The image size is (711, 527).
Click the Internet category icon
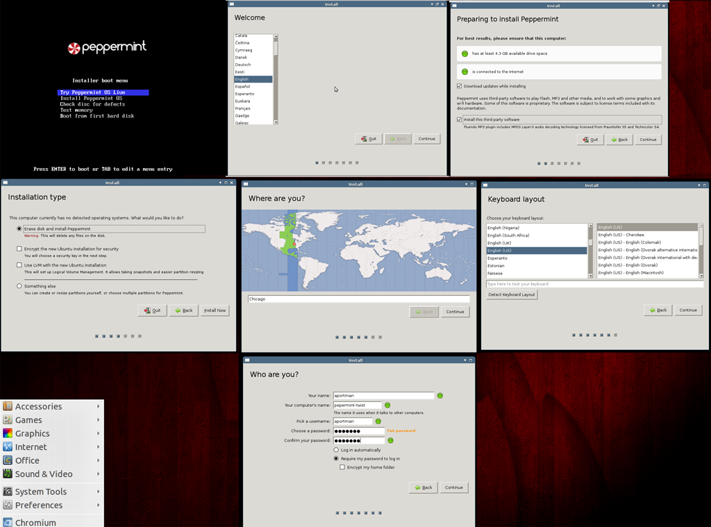(8, 447)
